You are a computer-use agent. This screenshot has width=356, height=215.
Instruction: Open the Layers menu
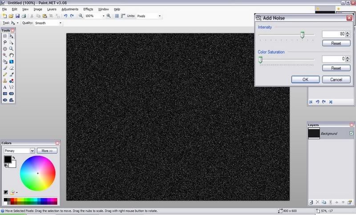tap(52, 9)
